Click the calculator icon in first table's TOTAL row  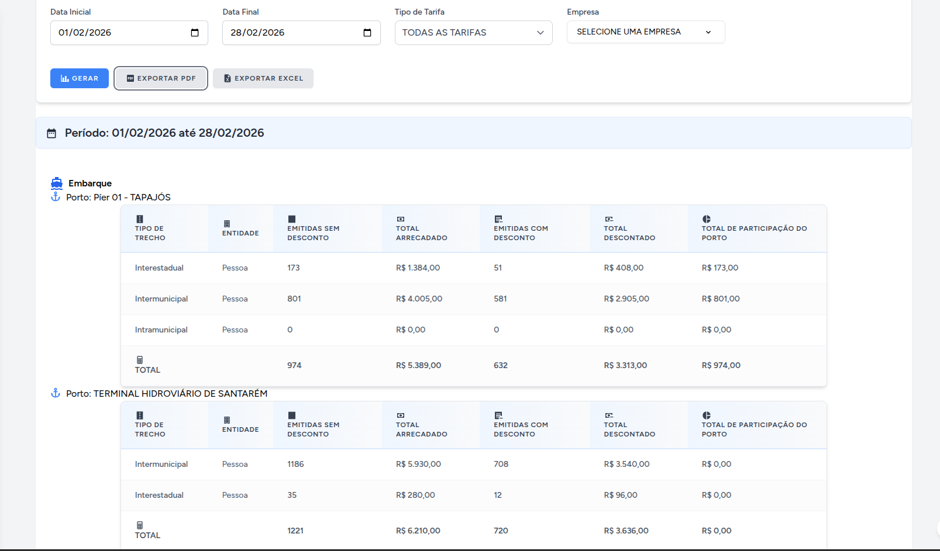coord(140,360)
